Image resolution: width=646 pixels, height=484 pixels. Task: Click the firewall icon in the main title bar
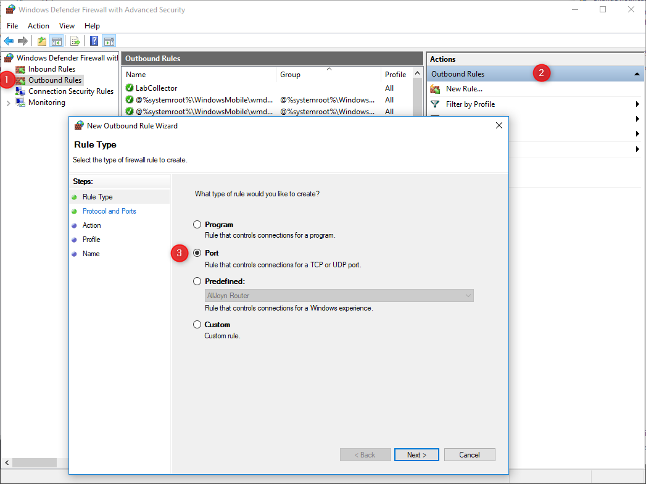pos(10,9)
